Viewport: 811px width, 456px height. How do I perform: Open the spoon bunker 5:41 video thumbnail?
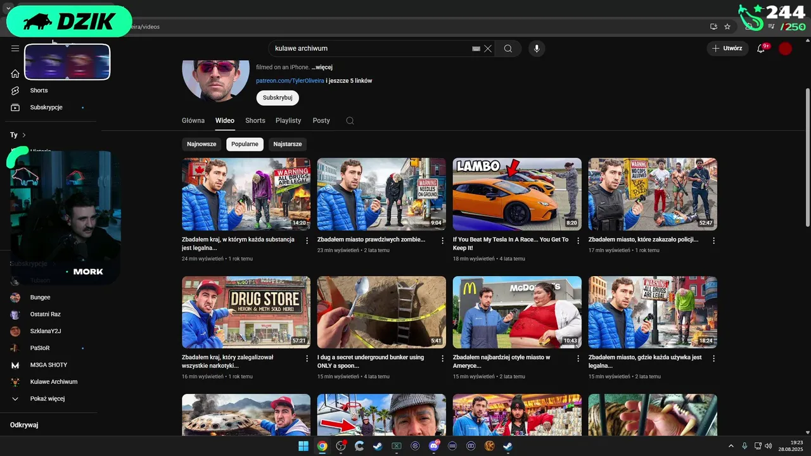[381, 312]
